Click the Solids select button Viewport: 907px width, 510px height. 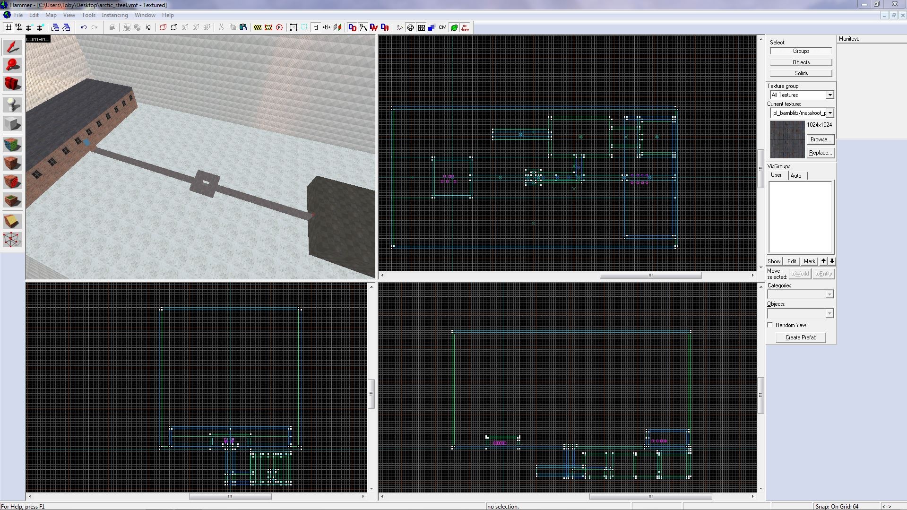click(x=801, y=73)
